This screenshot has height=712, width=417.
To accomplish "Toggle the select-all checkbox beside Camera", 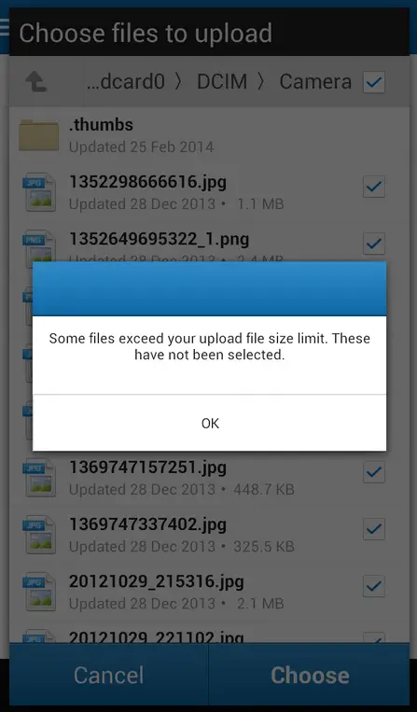I will [374, 82].
